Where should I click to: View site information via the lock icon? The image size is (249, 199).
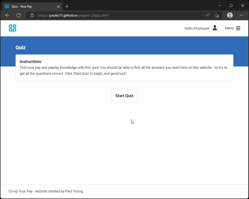[x=32, y=15]
